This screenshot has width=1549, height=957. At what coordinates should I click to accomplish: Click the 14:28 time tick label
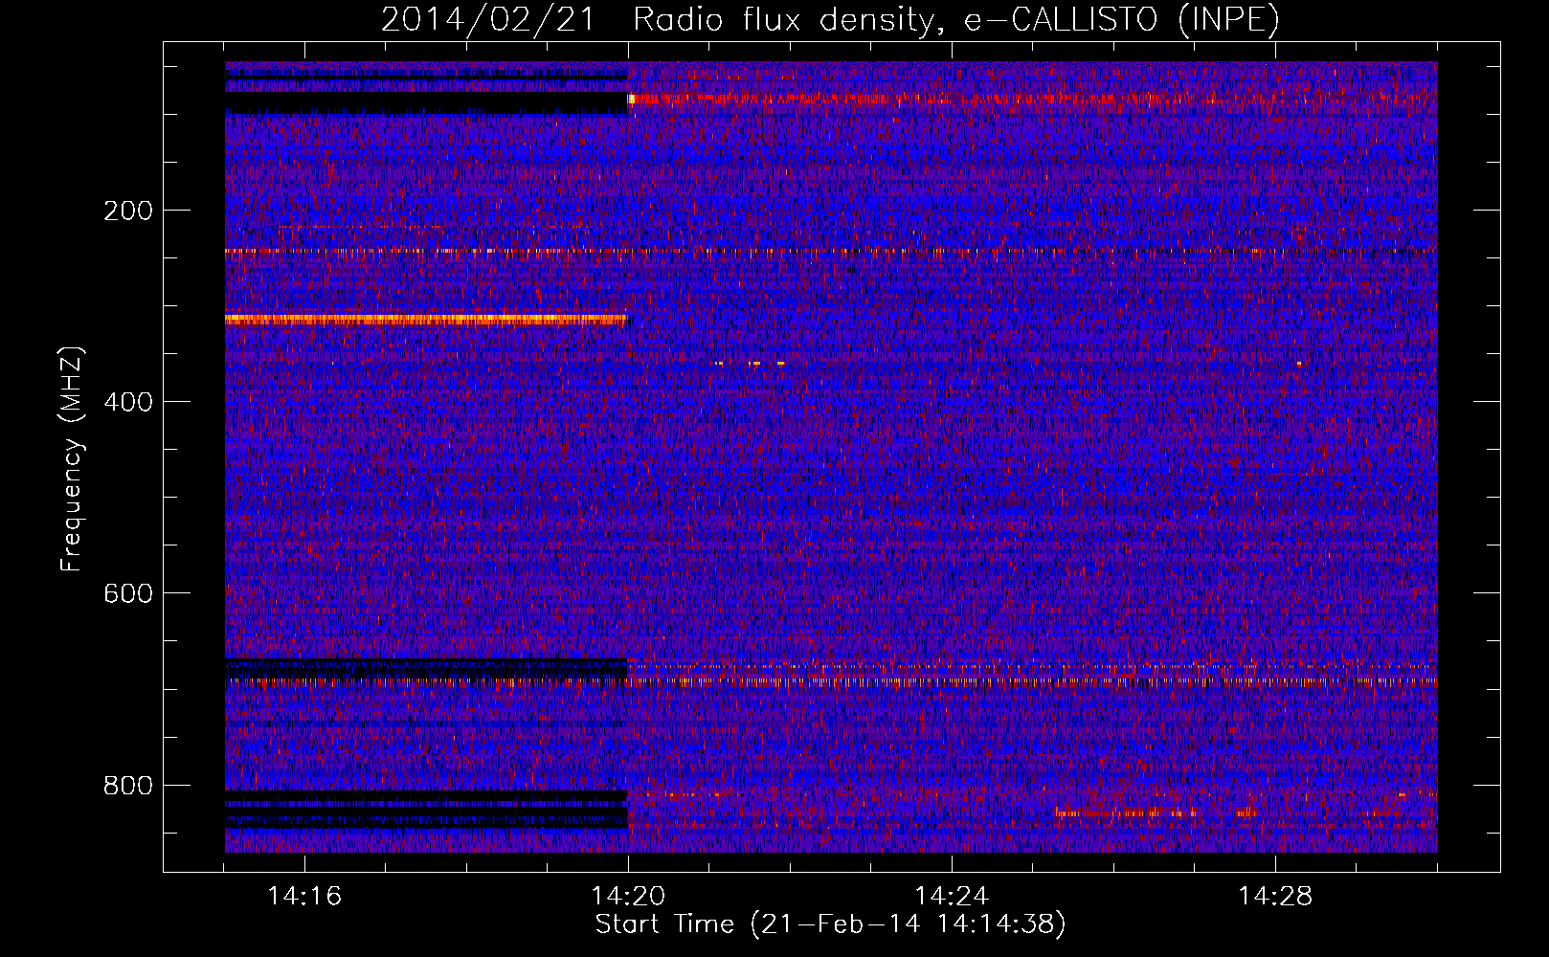1275,896
